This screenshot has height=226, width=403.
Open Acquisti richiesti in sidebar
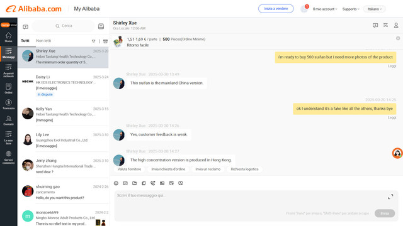(x=8, y=70)
